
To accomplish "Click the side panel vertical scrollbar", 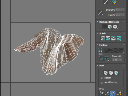I will point(127,45).
